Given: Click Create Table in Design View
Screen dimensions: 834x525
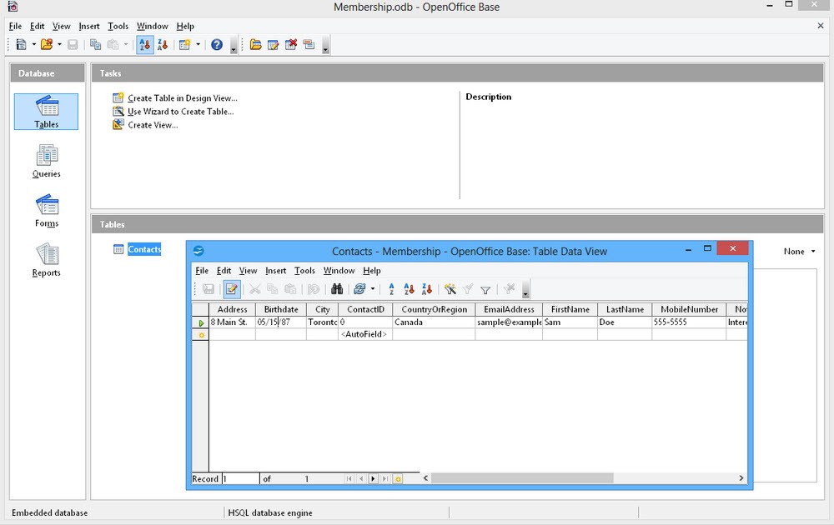Looking at the screenshot, I should [183, 97].
